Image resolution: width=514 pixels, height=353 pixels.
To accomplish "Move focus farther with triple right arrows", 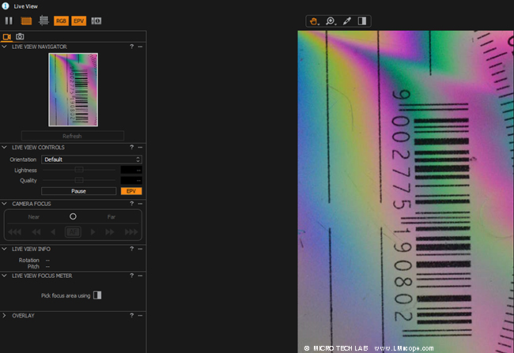I will coord(131,232).
